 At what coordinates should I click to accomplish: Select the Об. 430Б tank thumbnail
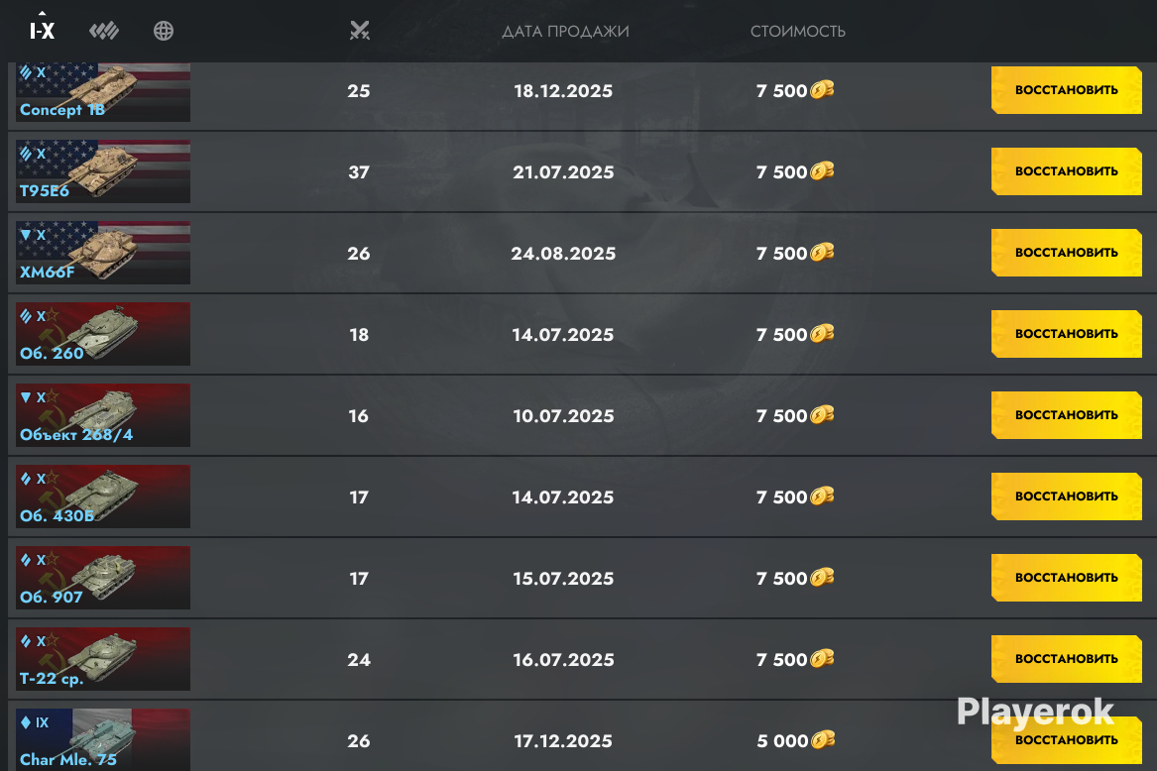coord(103,496)
